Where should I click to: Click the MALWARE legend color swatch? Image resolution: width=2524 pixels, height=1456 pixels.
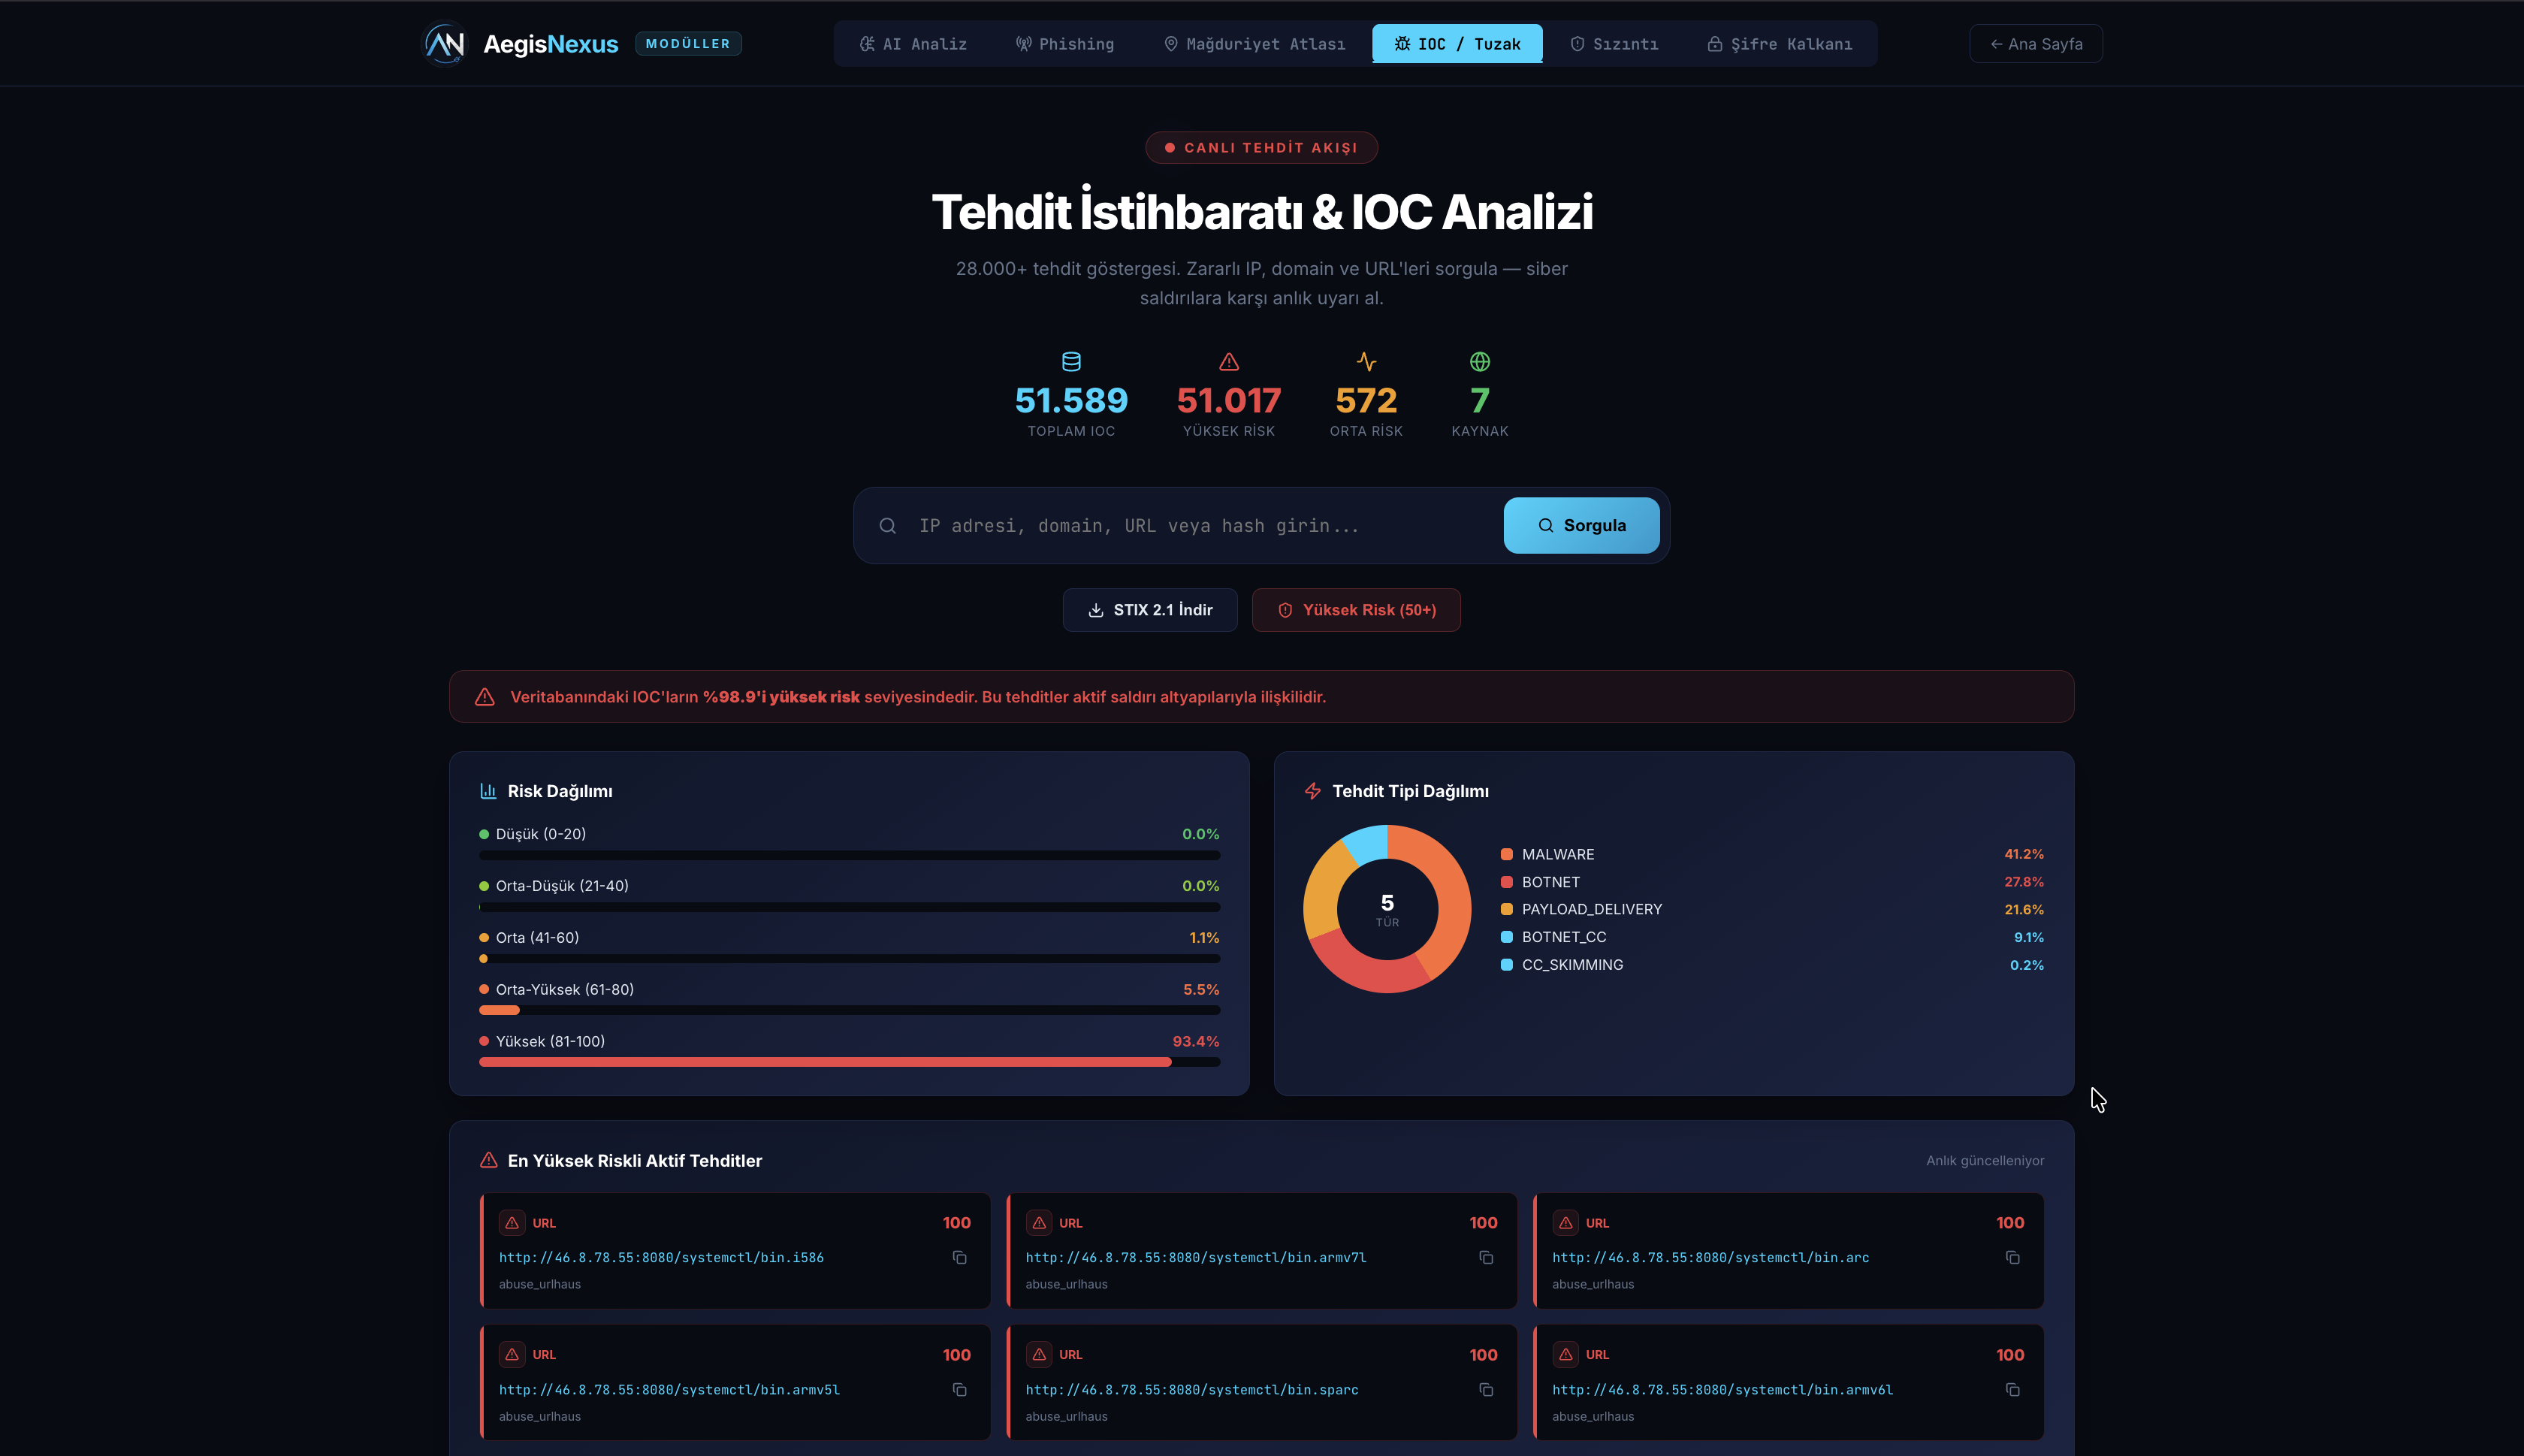coord(1506,854)
